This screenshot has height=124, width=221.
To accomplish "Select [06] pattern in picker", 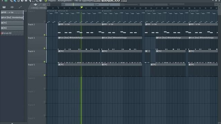I will pos(12,28).
